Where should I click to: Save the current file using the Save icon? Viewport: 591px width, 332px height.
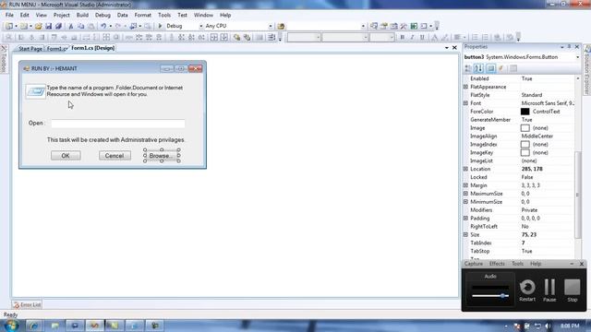click(x=48, y=26)
